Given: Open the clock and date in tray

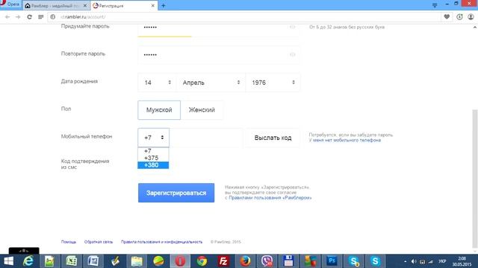Looking at the screenshot, I should (462, 261).
